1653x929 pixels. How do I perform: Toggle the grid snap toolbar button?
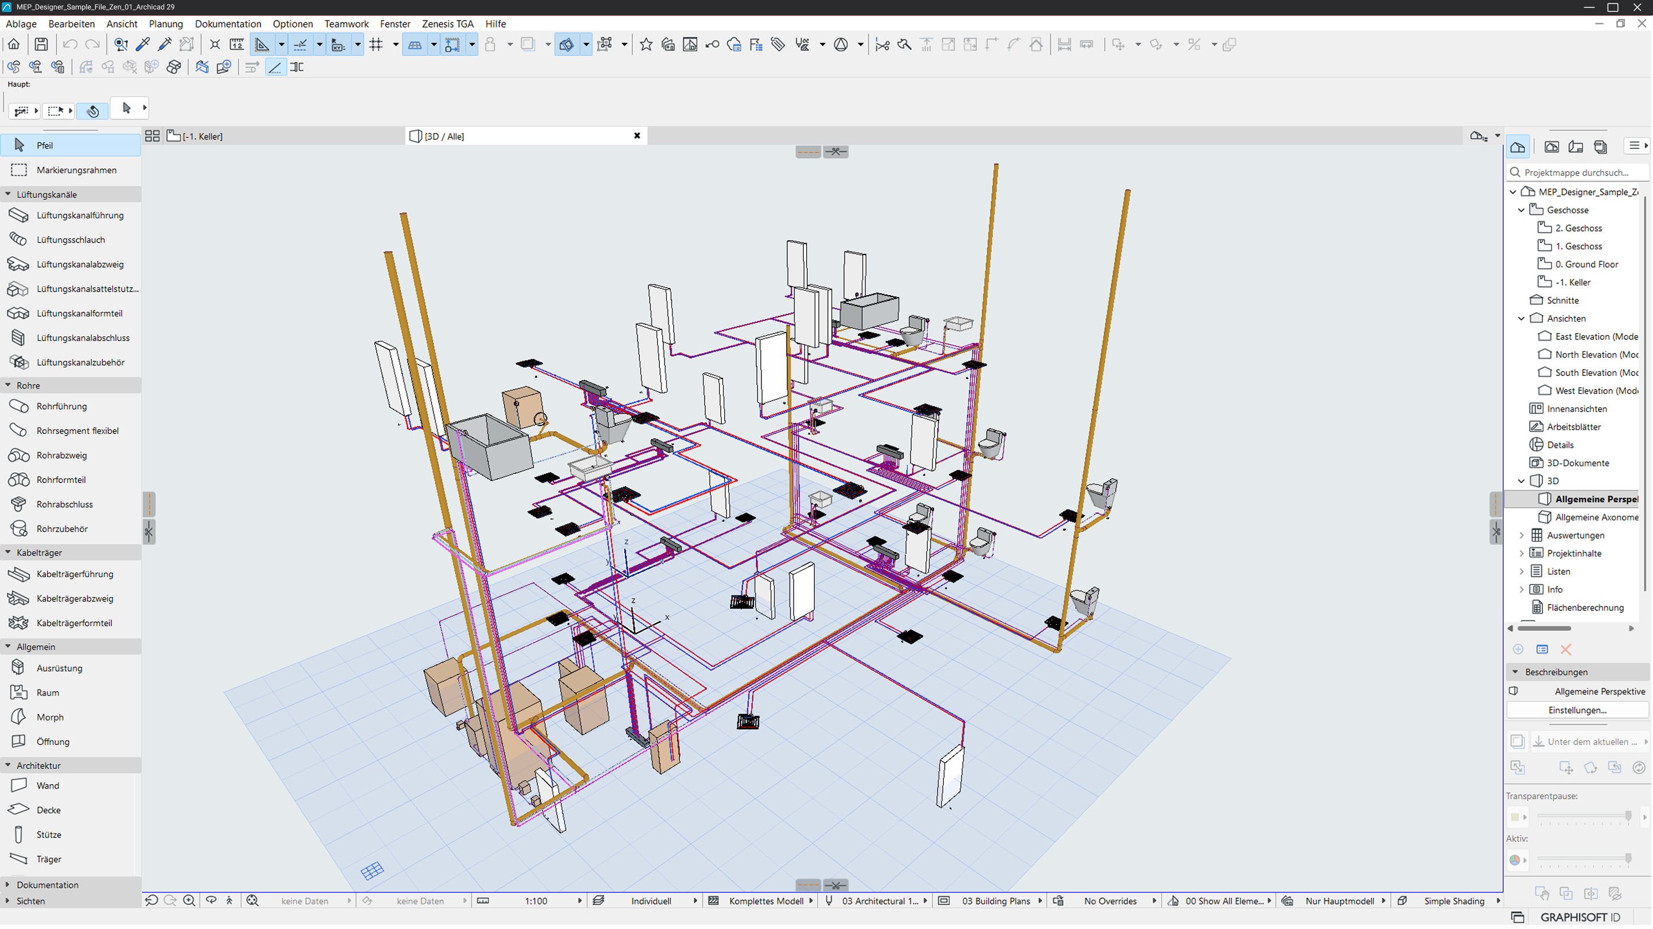point(376,44)
